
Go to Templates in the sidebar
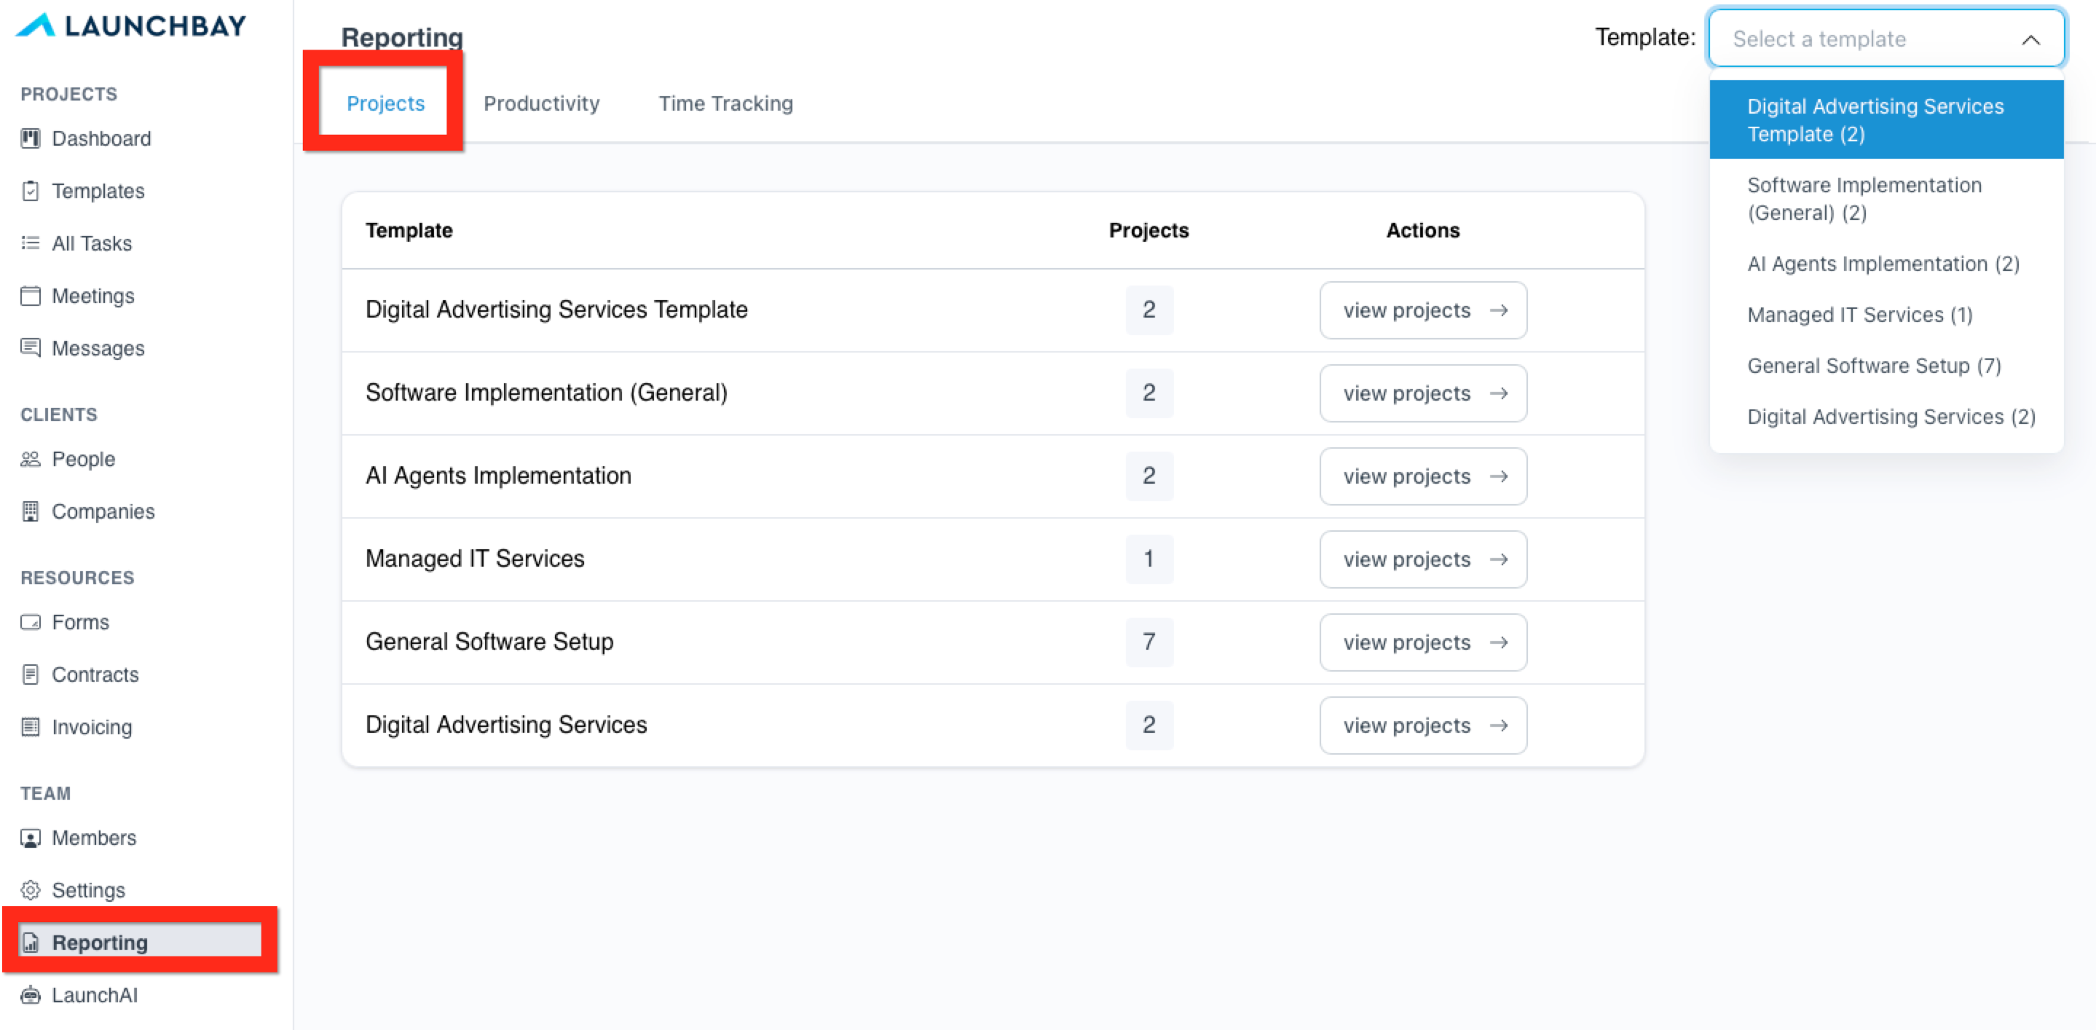click(98, 191)
